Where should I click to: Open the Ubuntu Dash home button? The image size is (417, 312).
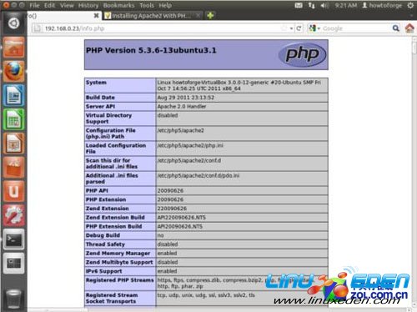pyautogui.click(x=13, y=23)
